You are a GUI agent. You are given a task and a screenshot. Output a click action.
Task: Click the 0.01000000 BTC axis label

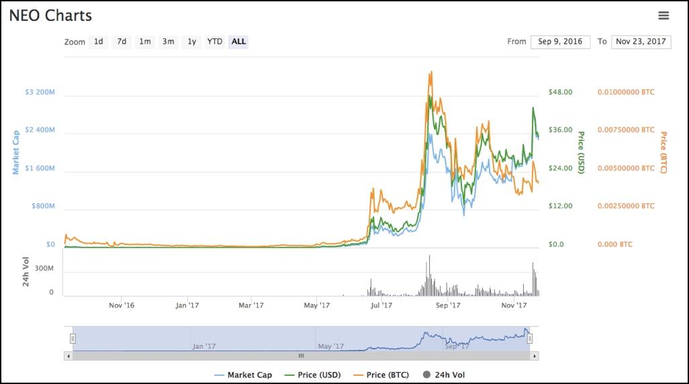(x=626, y=92)
